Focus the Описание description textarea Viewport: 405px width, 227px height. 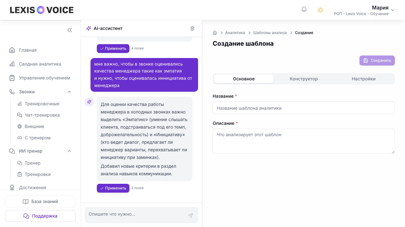304,141
